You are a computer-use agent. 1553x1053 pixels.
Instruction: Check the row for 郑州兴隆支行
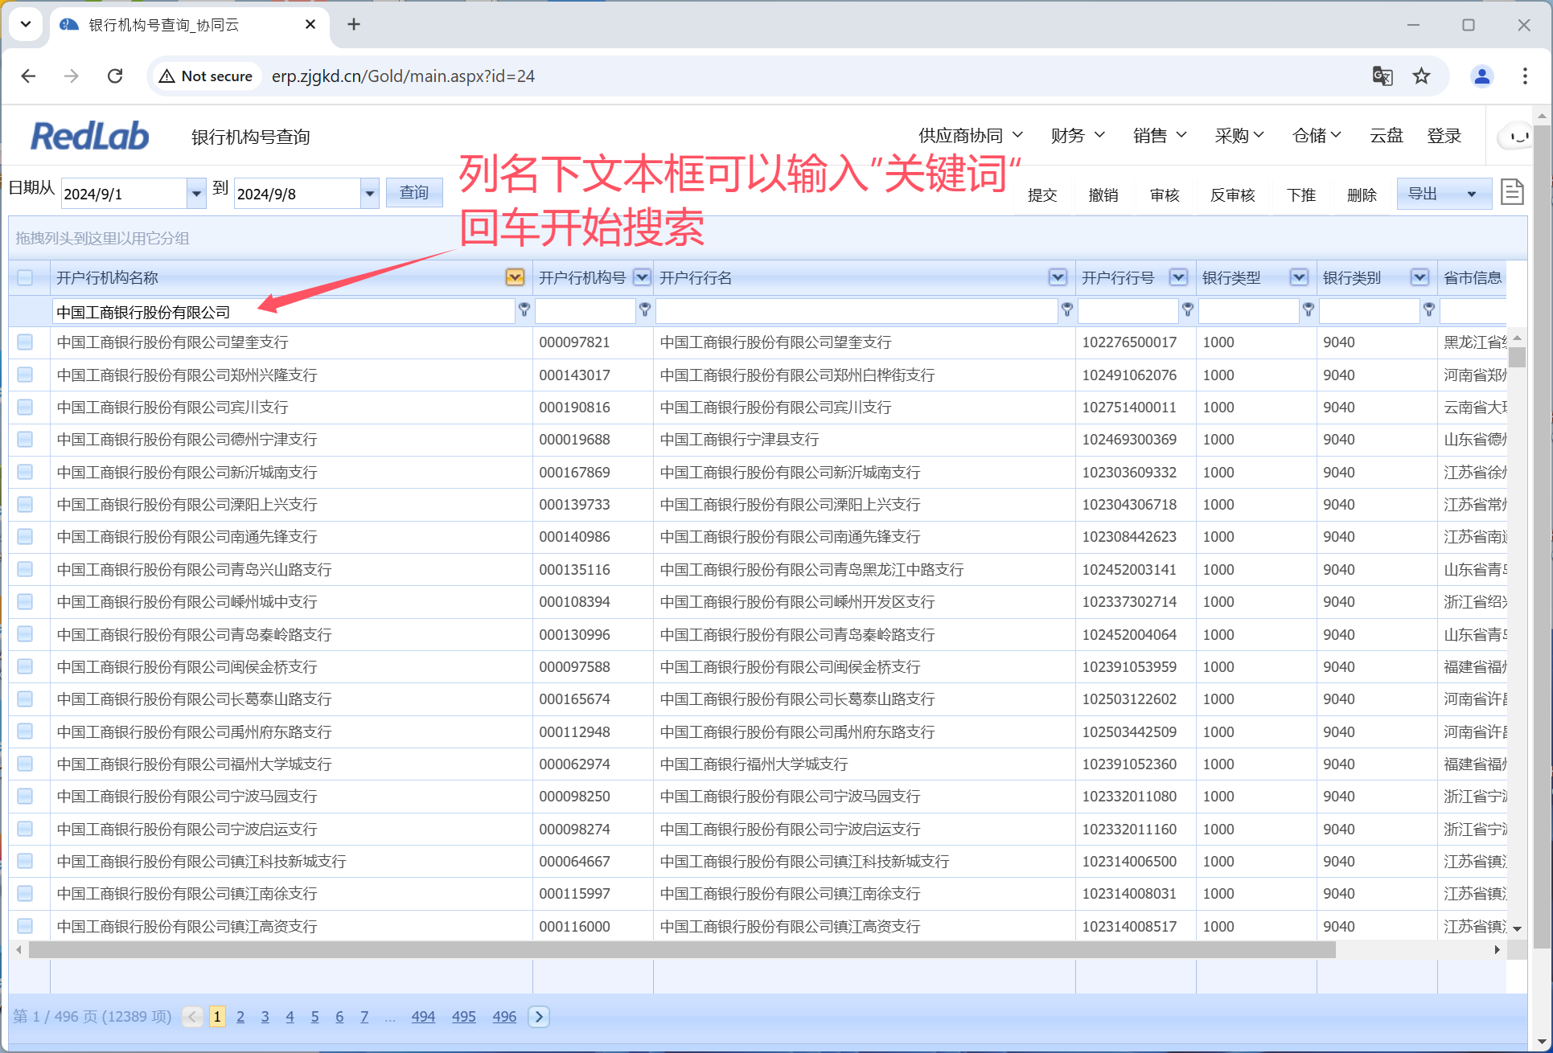pyautogui.click(x=25, y=375)
